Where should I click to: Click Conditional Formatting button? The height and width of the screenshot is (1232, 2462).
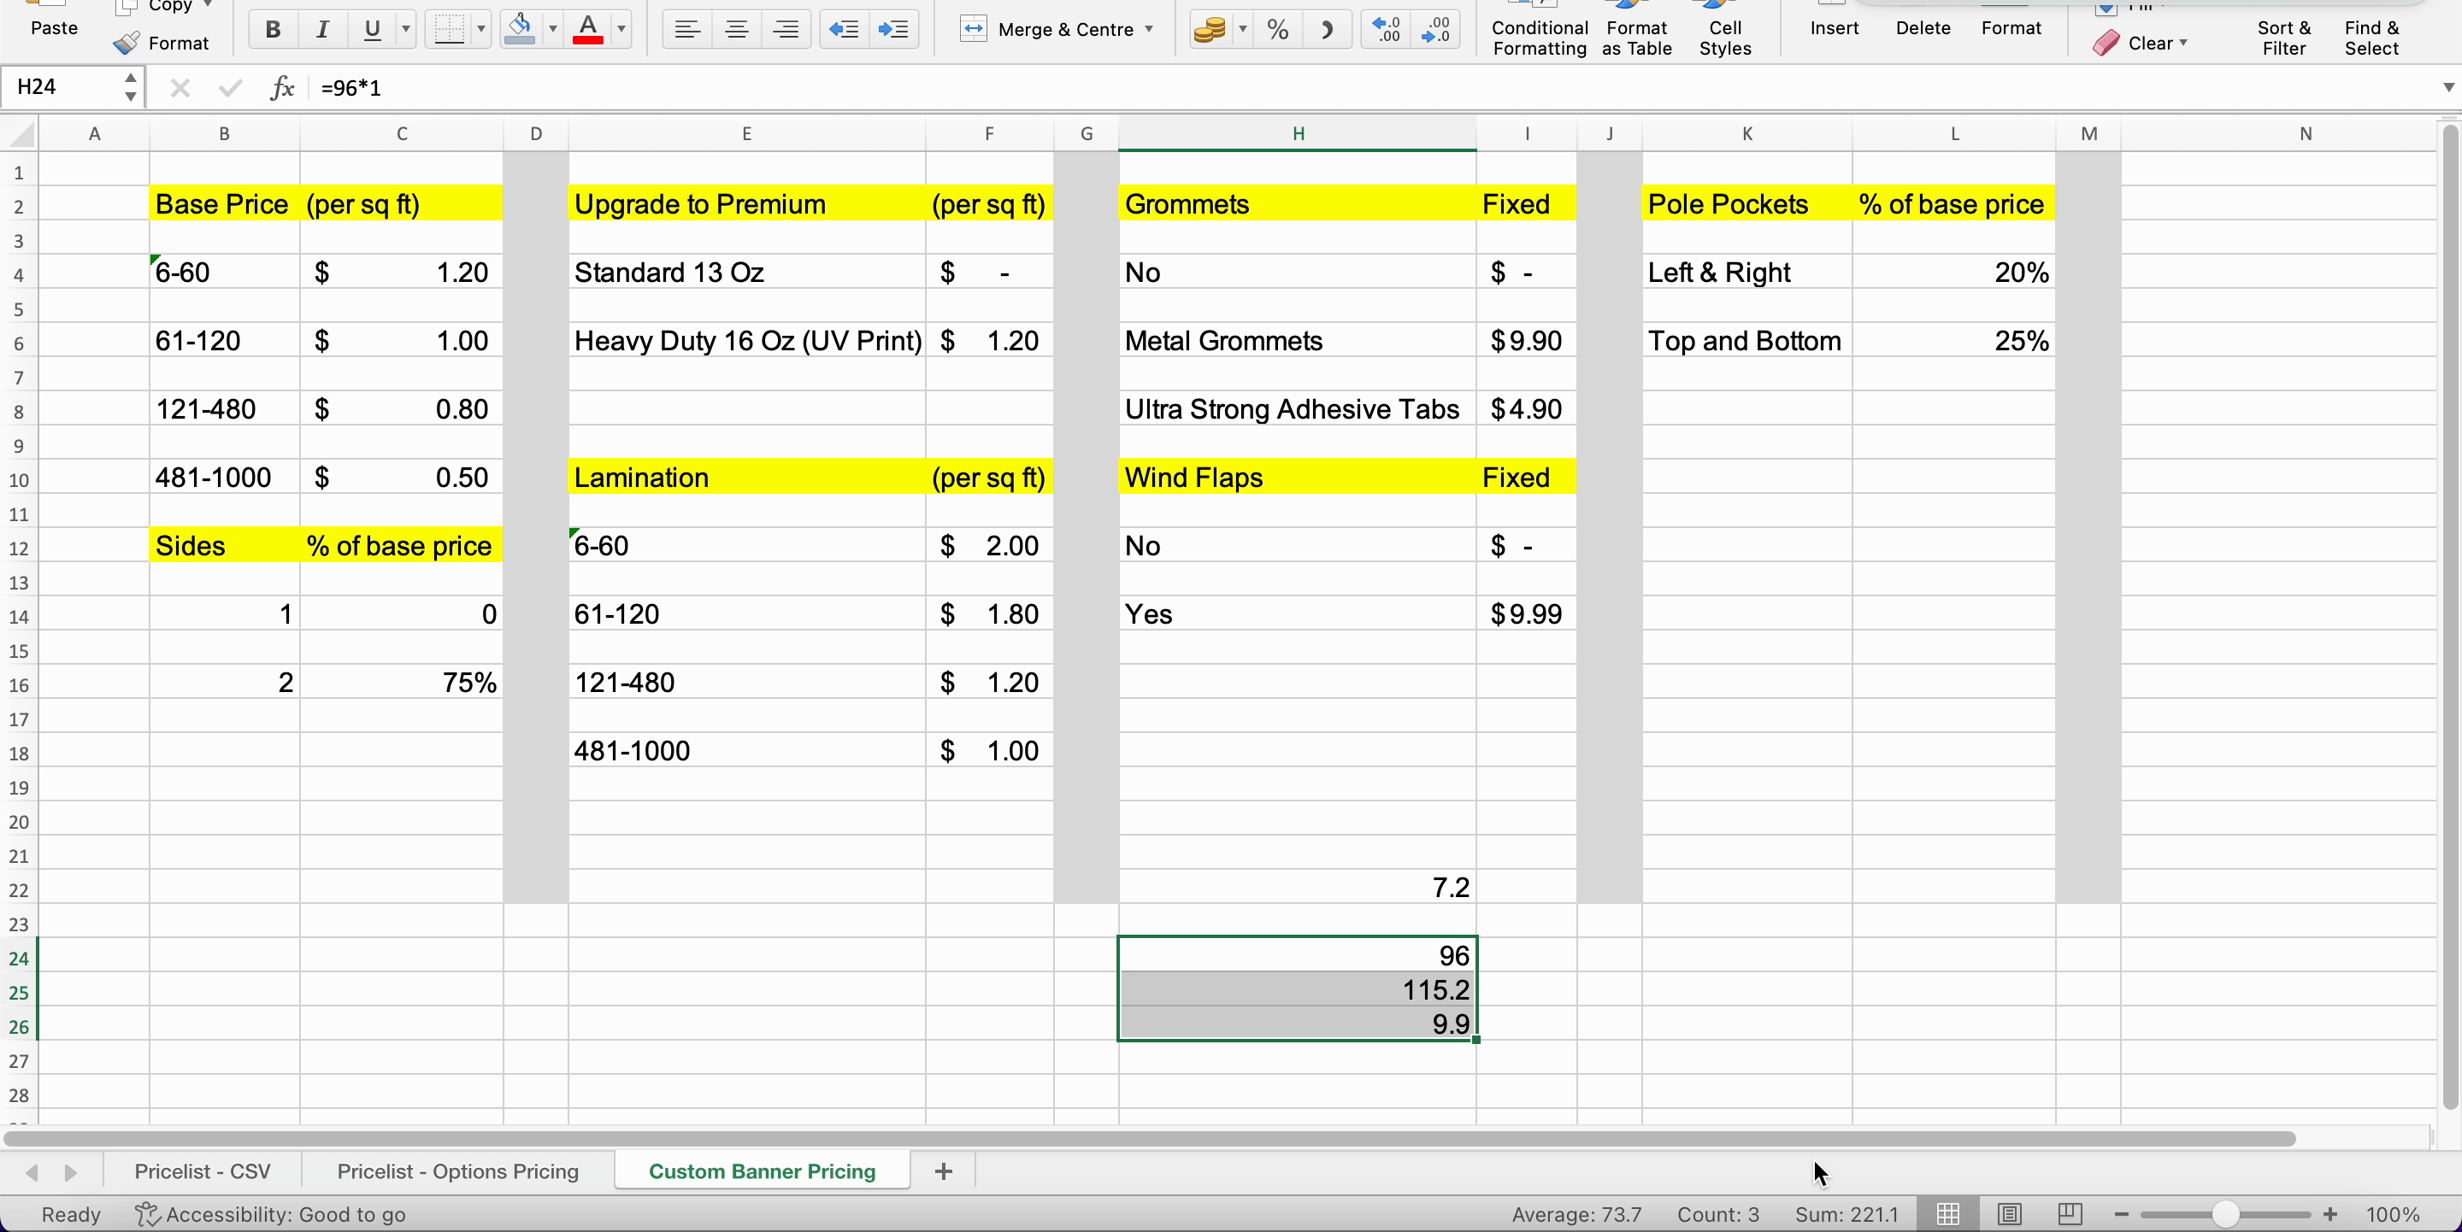click(1539, 38)
